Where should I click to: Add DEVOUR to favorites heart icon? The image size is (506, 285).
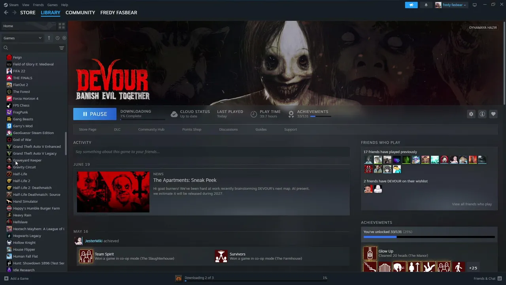(493, 114)
